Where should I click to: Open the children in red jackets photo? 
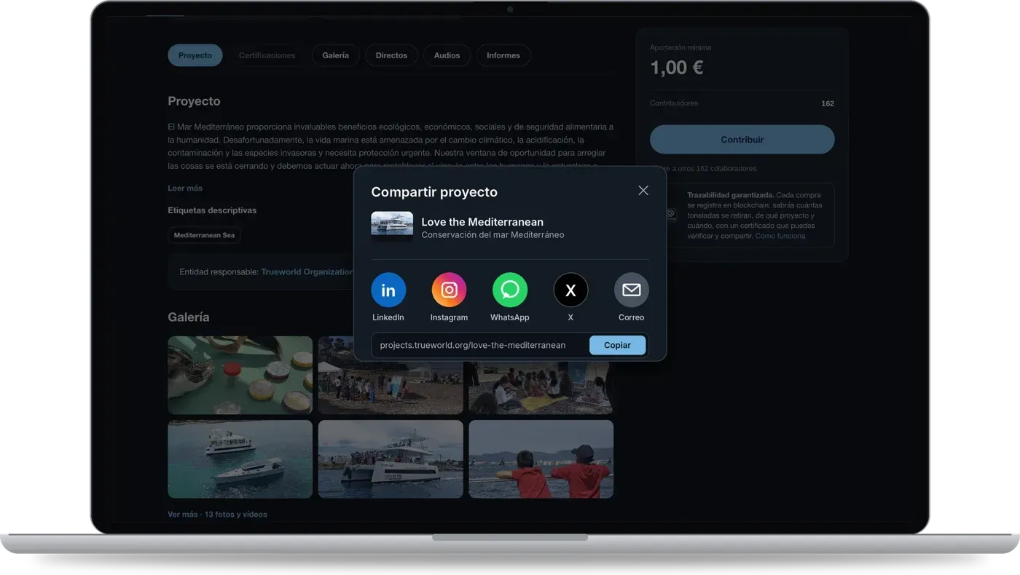[541, 459]
